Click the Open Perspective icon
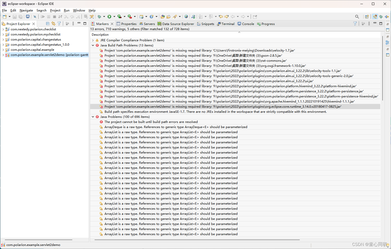 [x=367, y=17]
